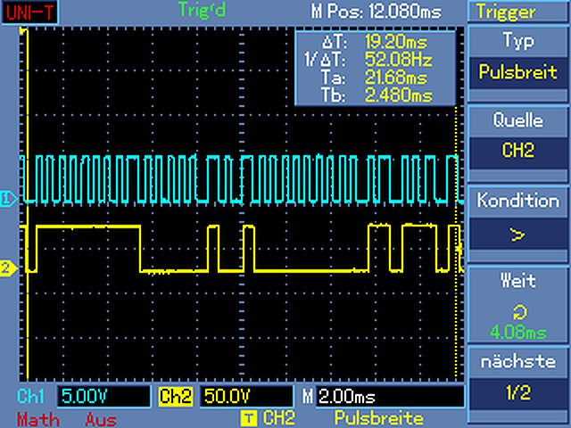The height and width of the screenshot is (428, 571).
Task: Click the nächste menu button
Action: point(517,361)
